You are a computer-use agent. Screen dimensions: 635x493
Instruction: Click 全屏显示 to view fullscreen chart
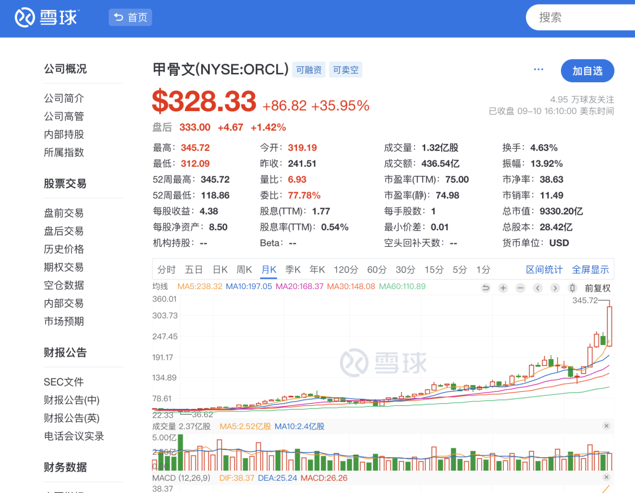pos(590,270)
